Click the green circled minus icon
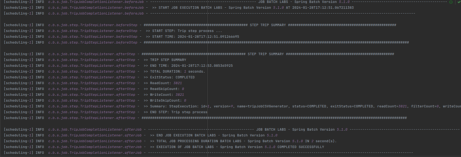Screen dimensions: 461x157 coord(451,2)
